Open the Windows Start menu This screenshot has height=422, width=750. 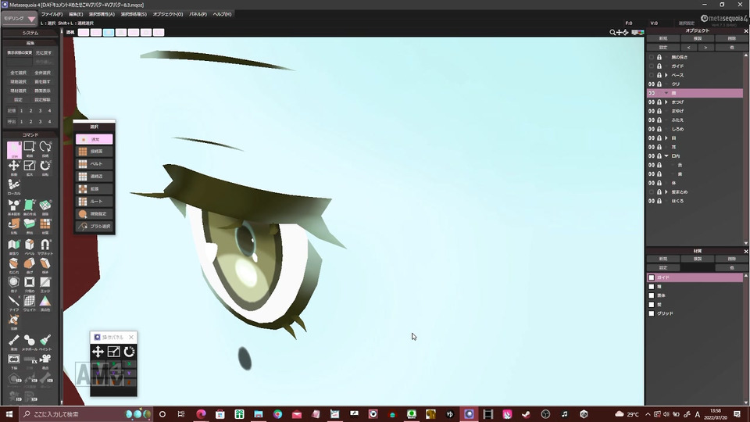pyautogui.click(x=9, y=414)
